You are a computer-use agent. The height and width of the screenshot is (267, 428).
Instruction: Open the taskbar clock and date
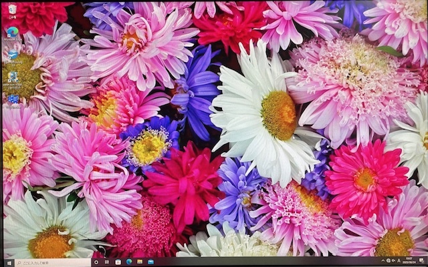pyautogui.click(x=410, y=261)
